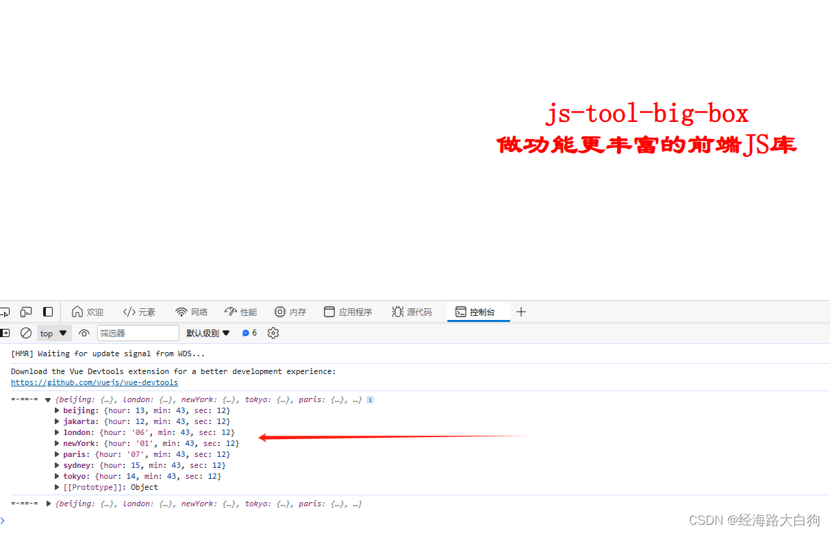830x533 pixels.
Task: Collapse the first logged object triangle
Action: [48, 399]
